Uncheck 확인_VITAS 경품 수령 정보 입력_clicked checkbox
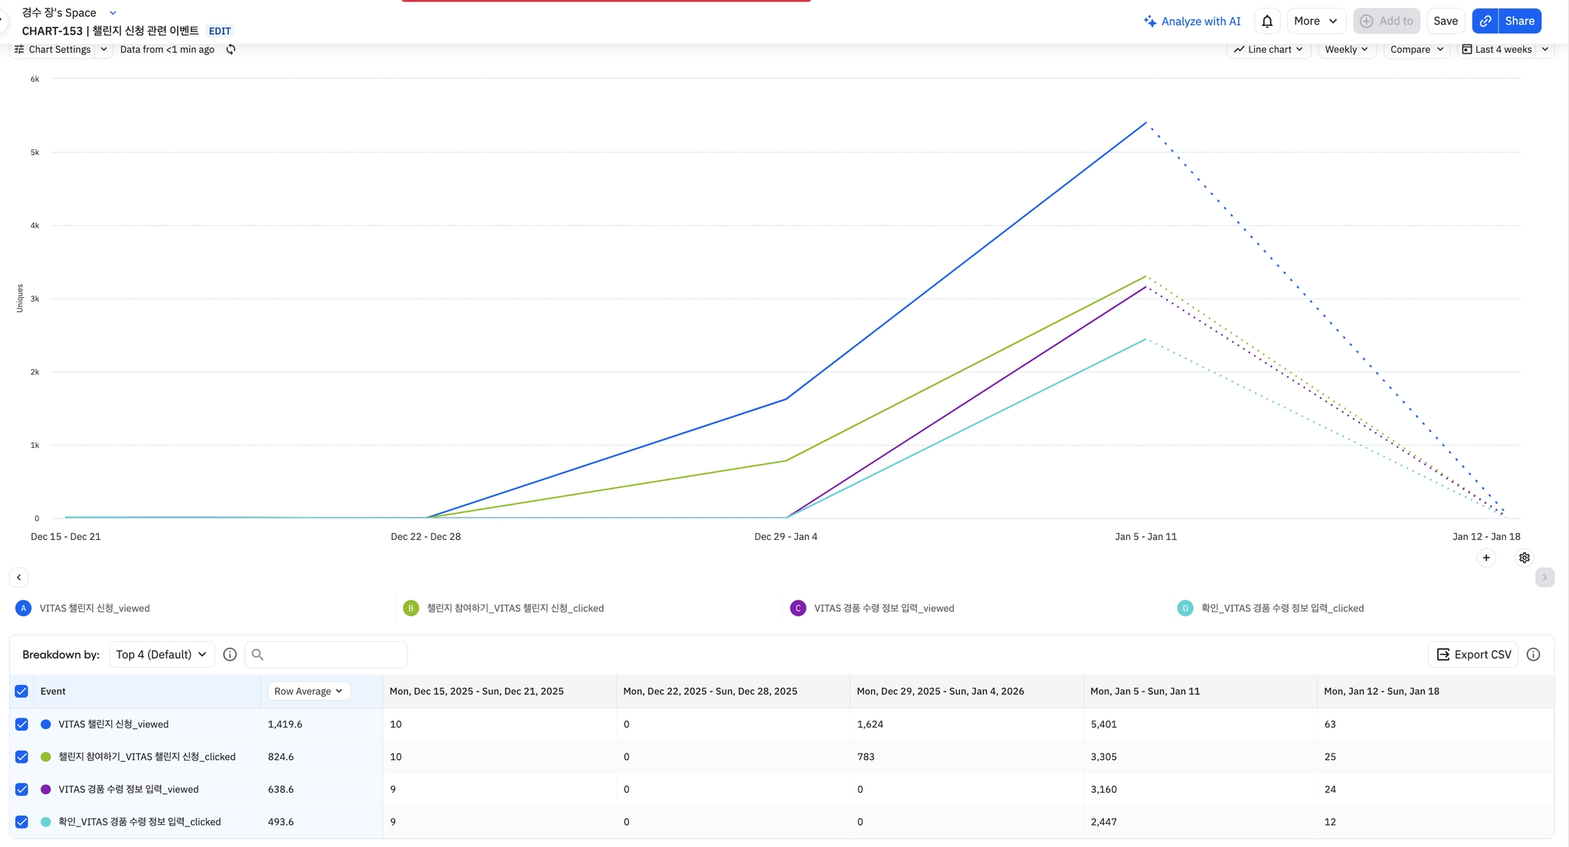The image size is (1569, 847). point(21,822)
